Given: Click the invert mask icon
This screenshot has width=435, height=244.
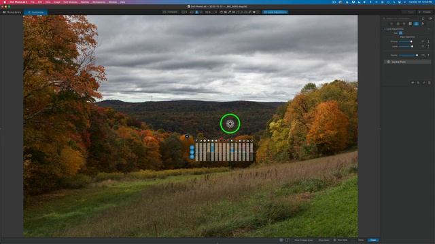Looking at the screenshot, I should 424,83.
